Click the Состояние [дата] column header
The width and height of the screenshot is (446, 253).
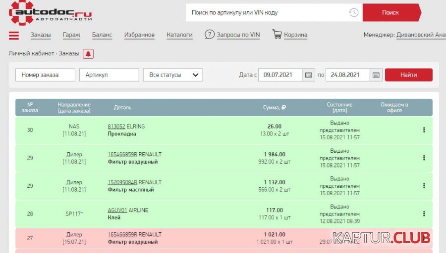tap(339, 108)
